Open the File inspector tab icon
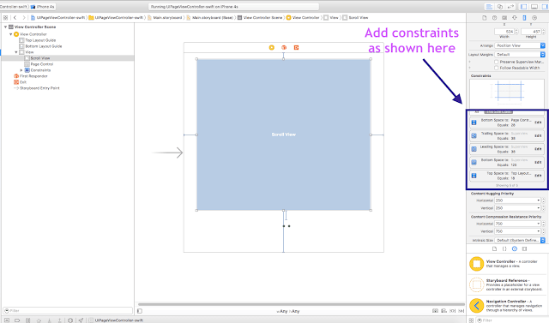 (x=484, y=18)
